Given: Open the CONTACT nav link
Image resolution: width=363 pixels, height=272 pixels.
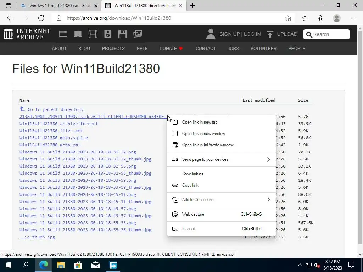Looking at the screenshot, I should pos(206,48).
